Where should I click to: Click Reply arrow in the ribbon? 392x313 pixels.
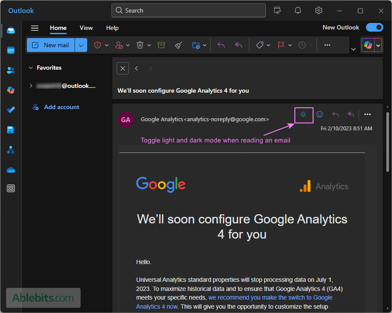pos(221,45)
